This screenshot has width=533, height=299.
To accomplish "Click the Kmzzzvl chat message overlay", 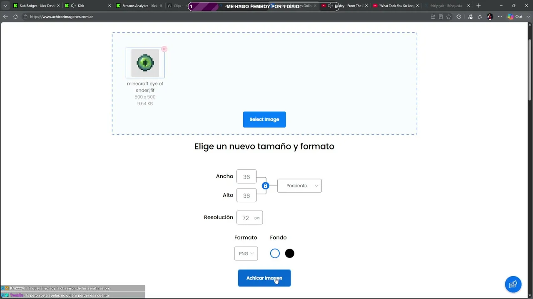I will 72,288.
